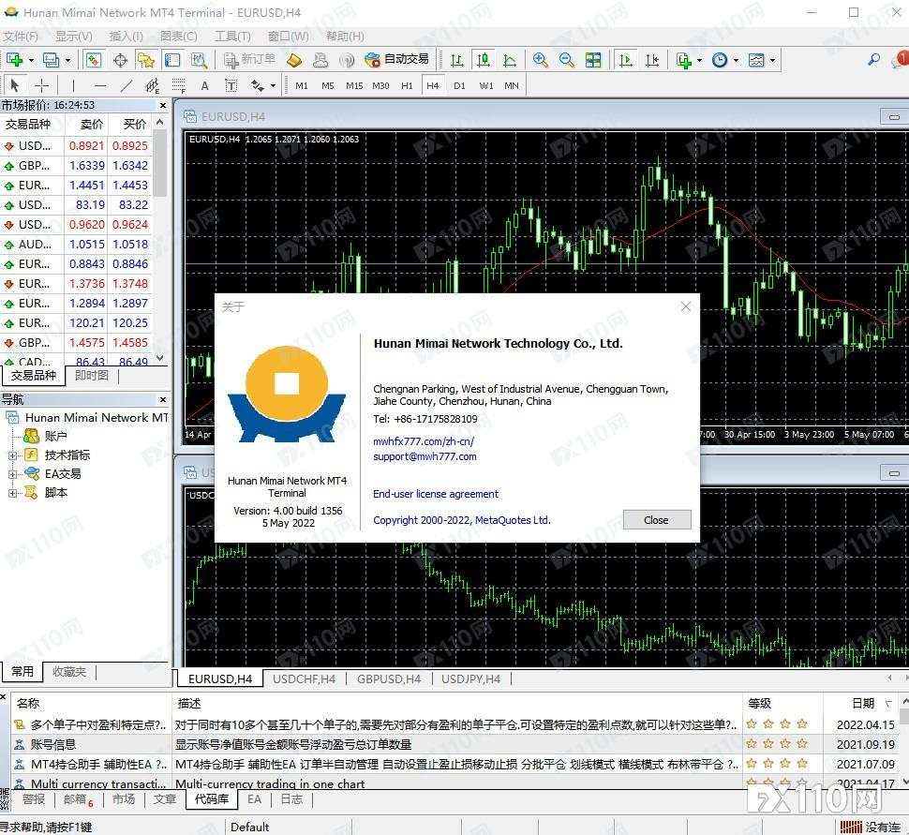Switch to the GBPUSD,H4 chart tab
This screenshot has width=909, height=835.
coord(388,679)
